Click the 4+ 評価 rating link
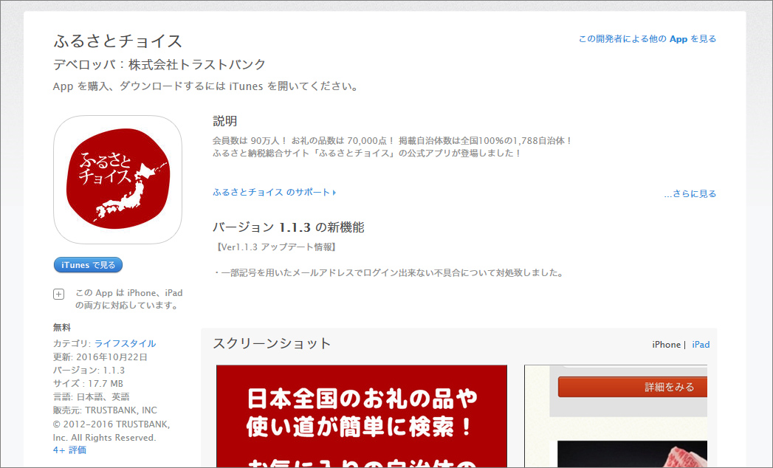This screenshot has height=468, width=773. [x=69, y=450]
